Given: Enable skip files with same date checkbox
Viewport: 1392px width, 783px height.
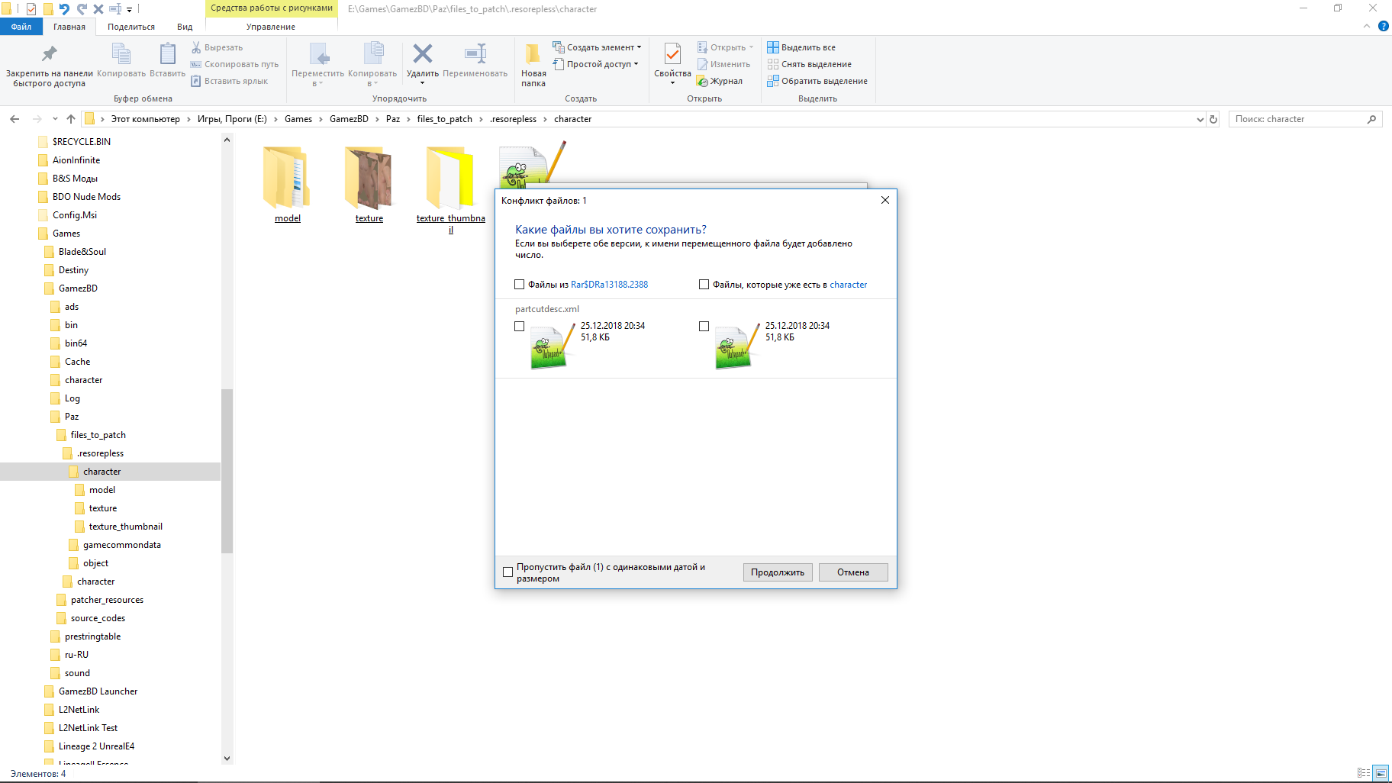Looking at the screenshot, I should coord(508,572).
